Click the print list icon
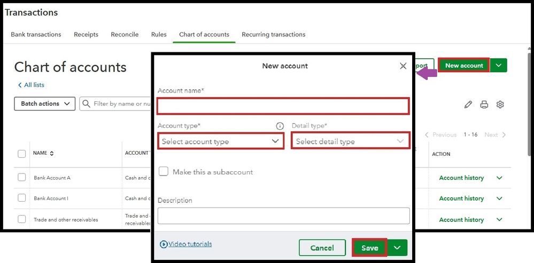The width and height of the screenshot is (534, 263). coord(484,105)
